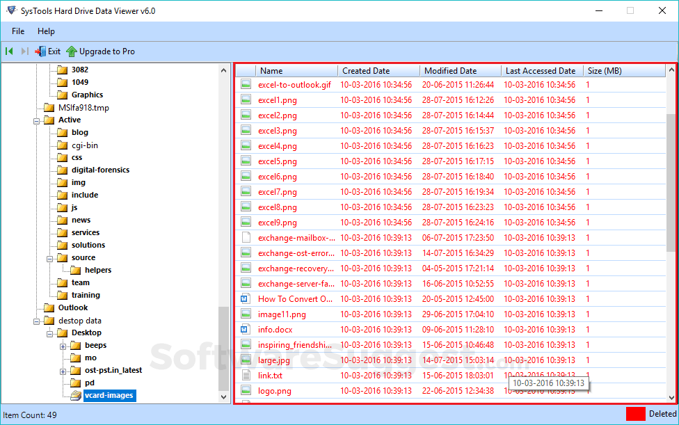
Task: Click the folder icon of MSIfa918.tmp
Action: point(49,108)
